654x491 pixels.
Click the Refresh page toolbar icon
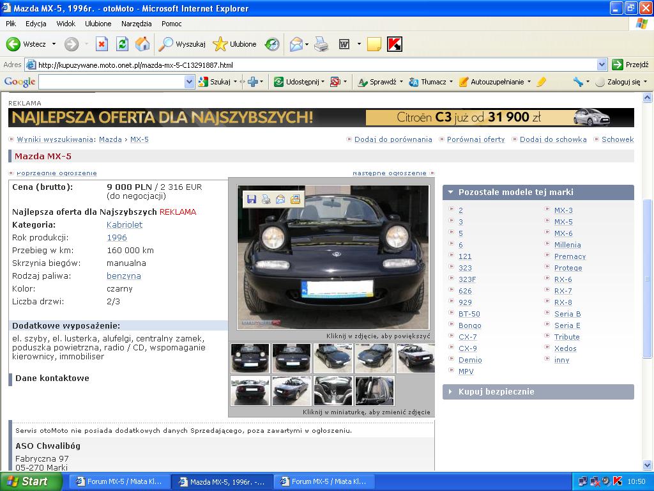click(122, 44)
